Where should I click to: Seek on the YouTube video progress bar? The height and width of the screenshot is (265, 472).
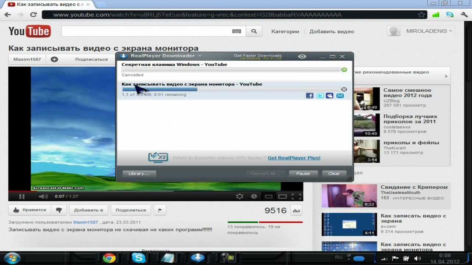(x=156, y=191)
